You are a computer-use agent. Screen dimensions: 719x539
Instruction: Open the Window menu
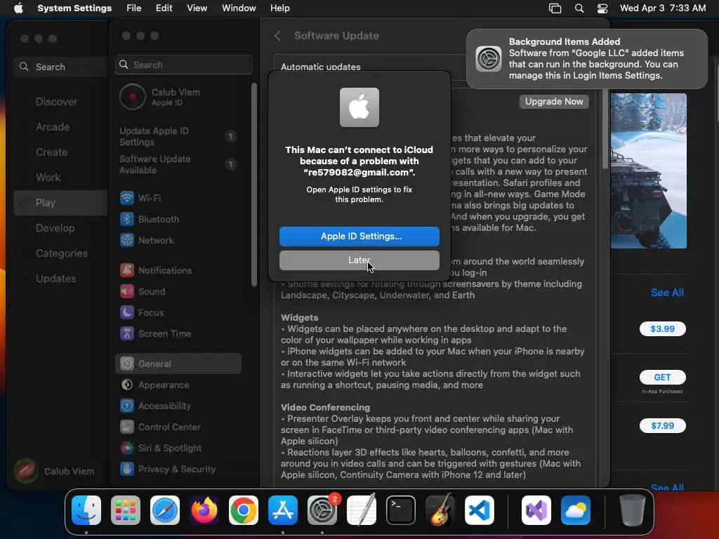pyautogui.click(x=239, y=8)
